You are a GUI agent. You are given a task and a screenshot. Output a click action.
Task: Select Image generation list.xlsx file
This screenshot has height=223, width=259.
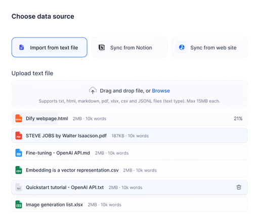click(x=129, y=204)
